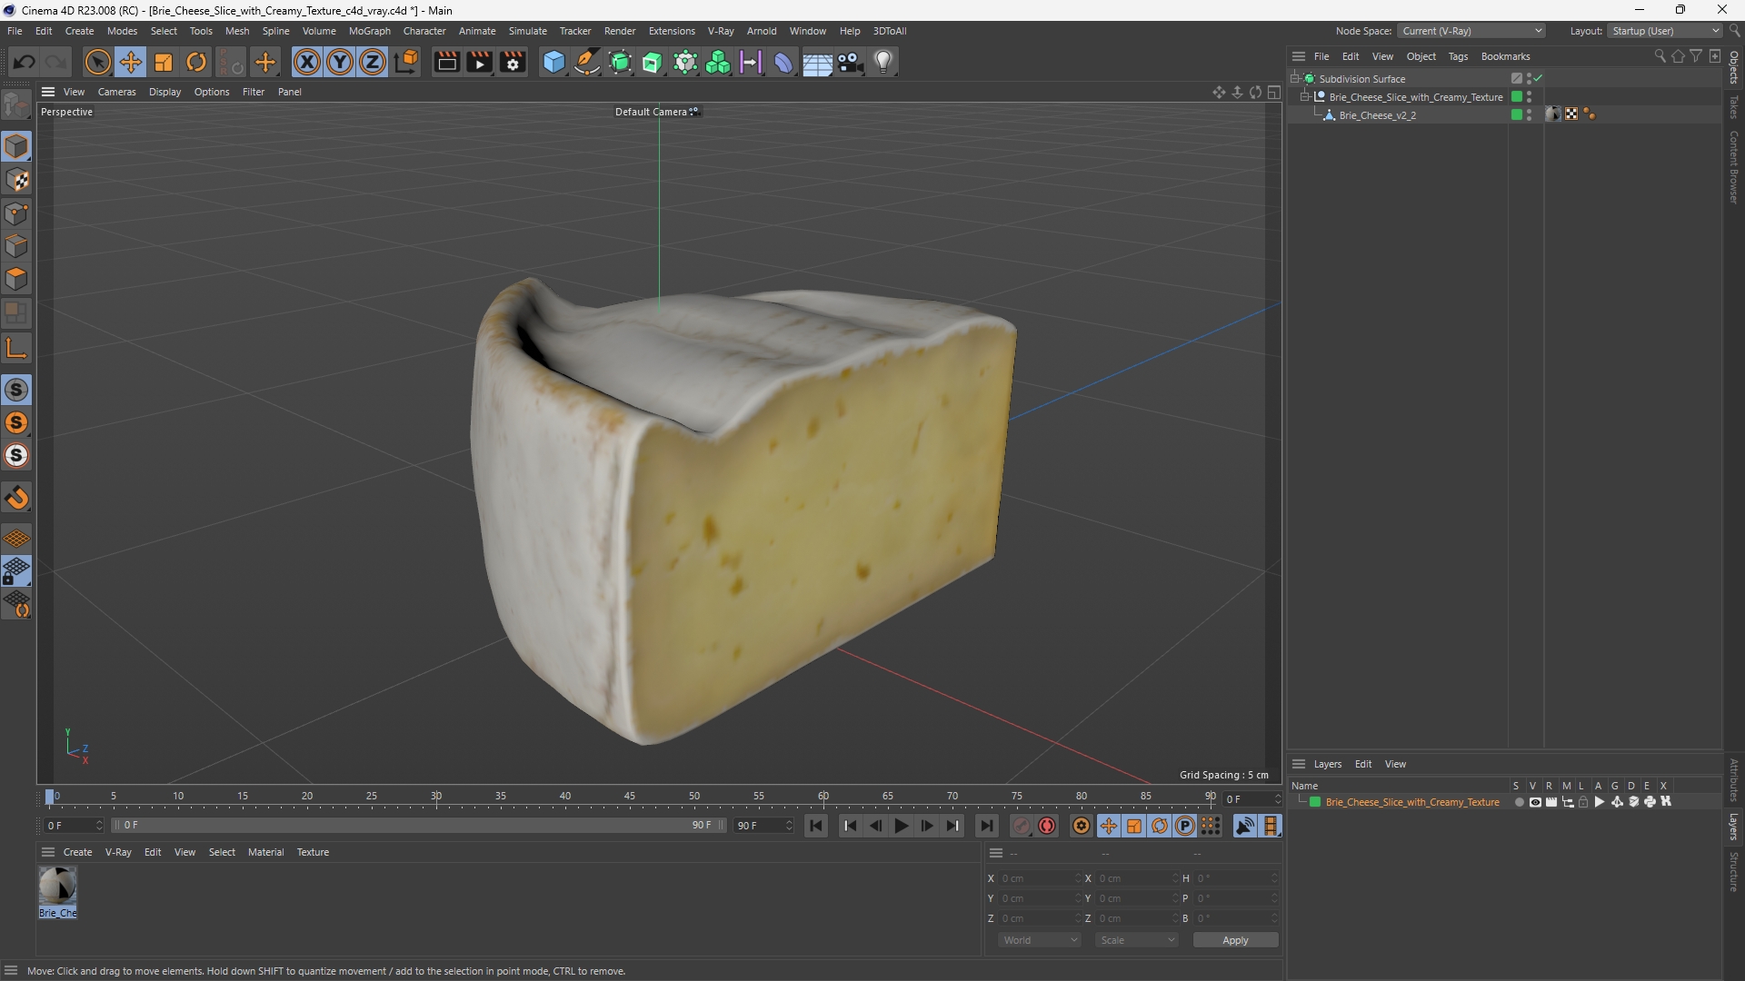Open the Spline Pen tool
Screen dimensions: 1745x981
[587, 62]
